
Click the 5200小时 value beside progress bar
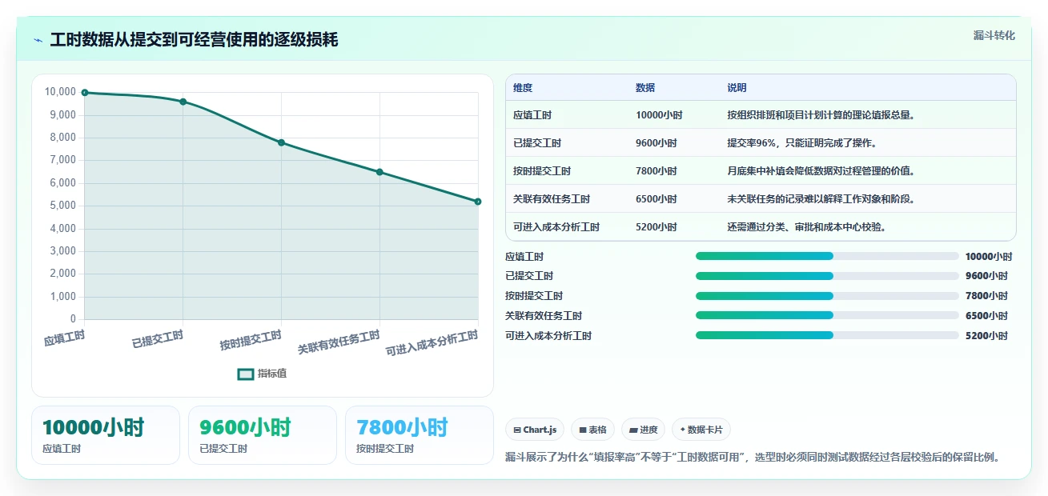tap(986, 336)
